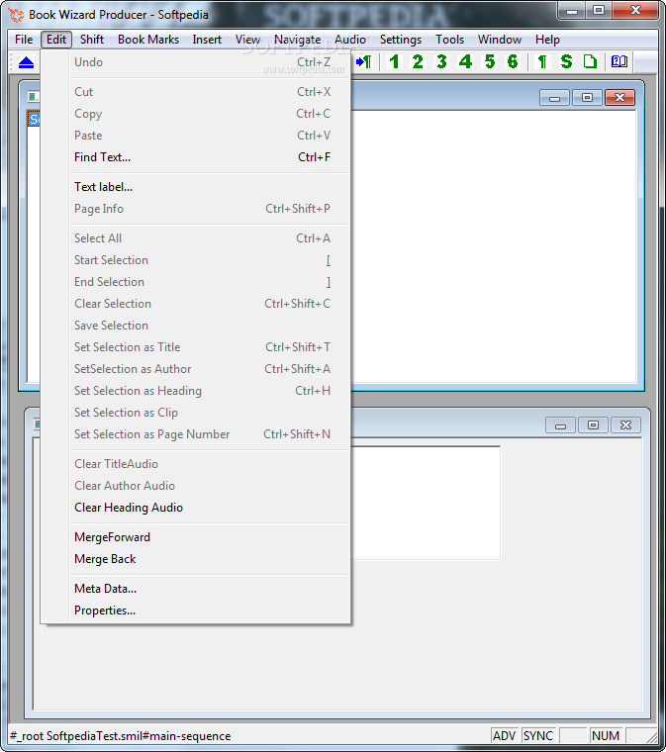Select heading level 3 toolbar icon
Viewport: 666px width, 752px height.
pos(441,62)
